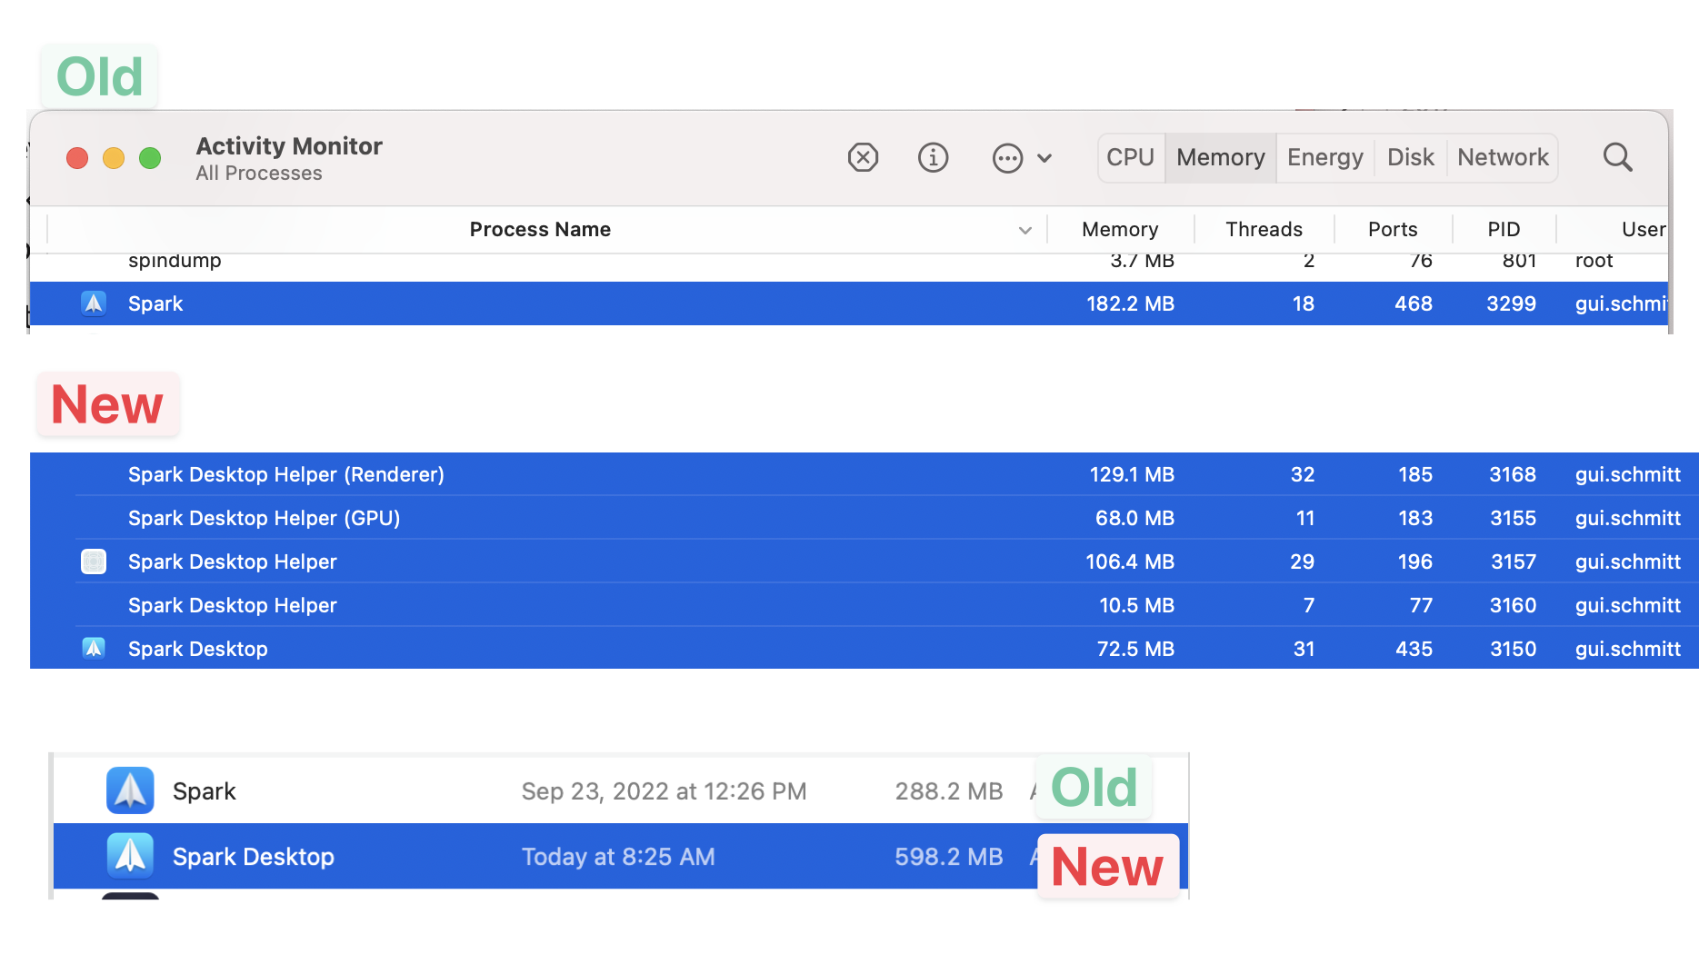Click the Today at 8:25 AM date
Screen dimensions: 1699x974
coord(618,857)
